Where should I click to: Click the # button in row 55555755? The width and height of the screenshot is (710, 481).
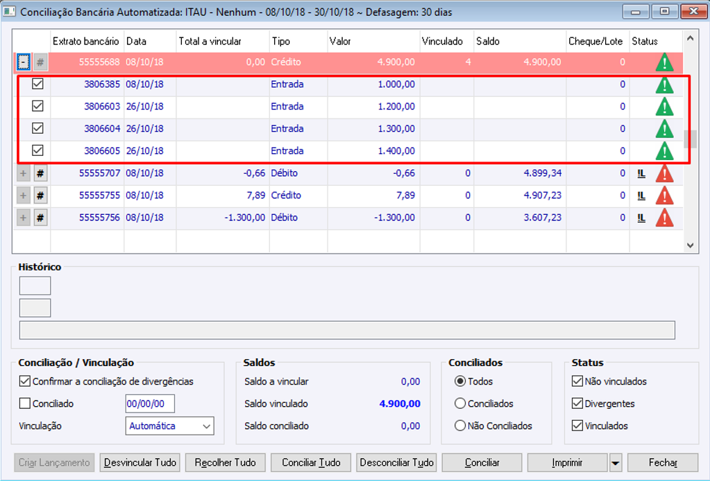tap(40, 195)
